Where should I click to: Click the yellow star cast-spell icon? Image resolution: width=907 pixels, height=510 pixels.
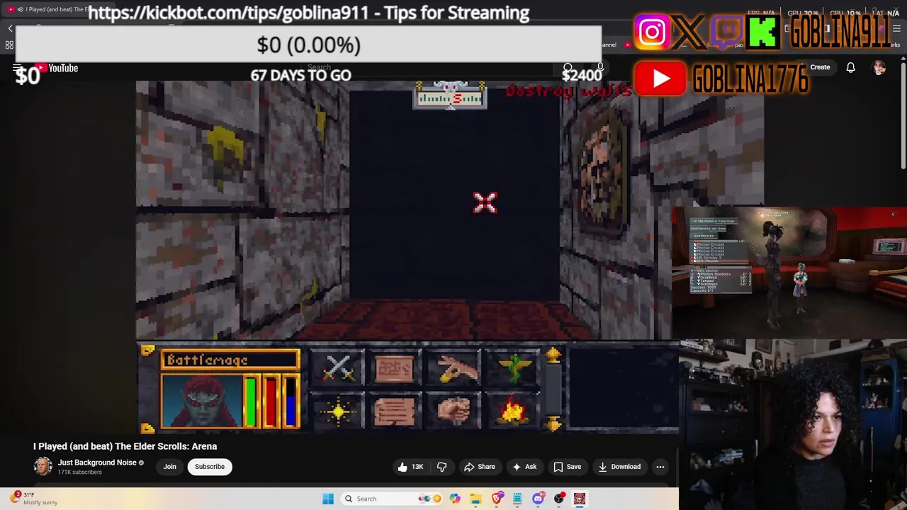point(337,411)
